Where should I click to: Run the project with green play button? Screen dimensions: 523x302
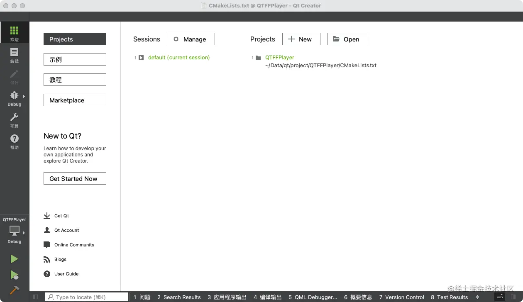coord(14,259)
